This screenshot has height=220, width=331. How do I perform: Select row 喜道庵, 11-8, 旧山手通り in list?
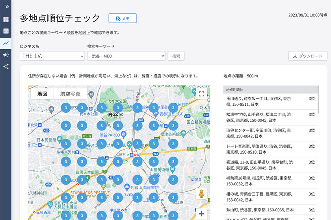click(x=270, y=165)
